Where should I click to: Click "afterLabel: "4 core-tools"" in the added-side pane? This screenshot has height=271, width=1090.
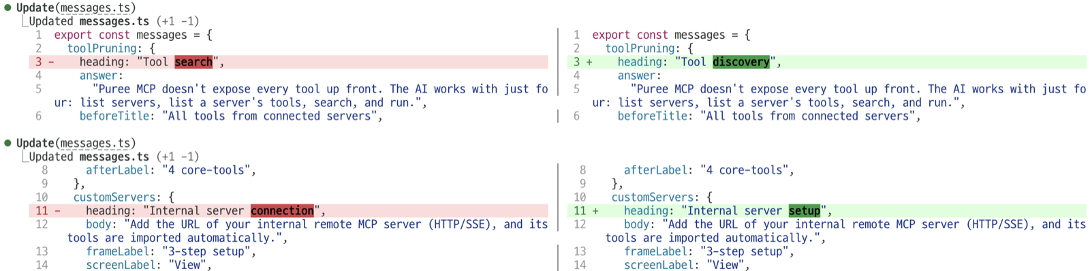709,170
